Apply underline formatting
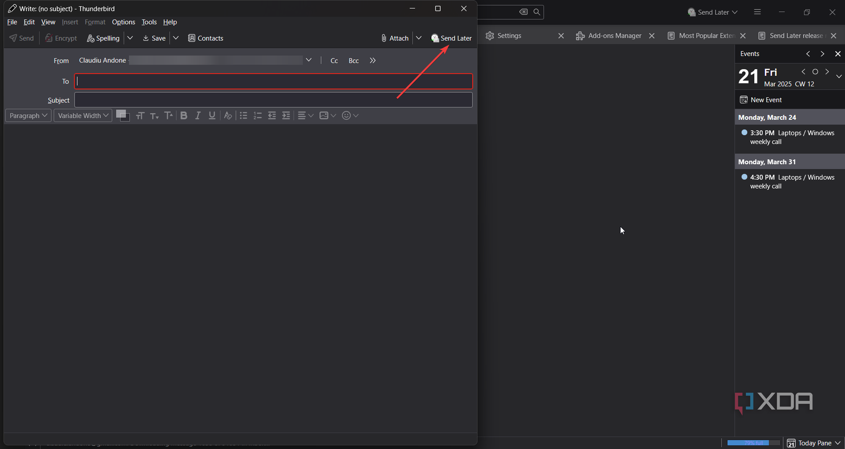The image size is (845, 449). [212, 116]
